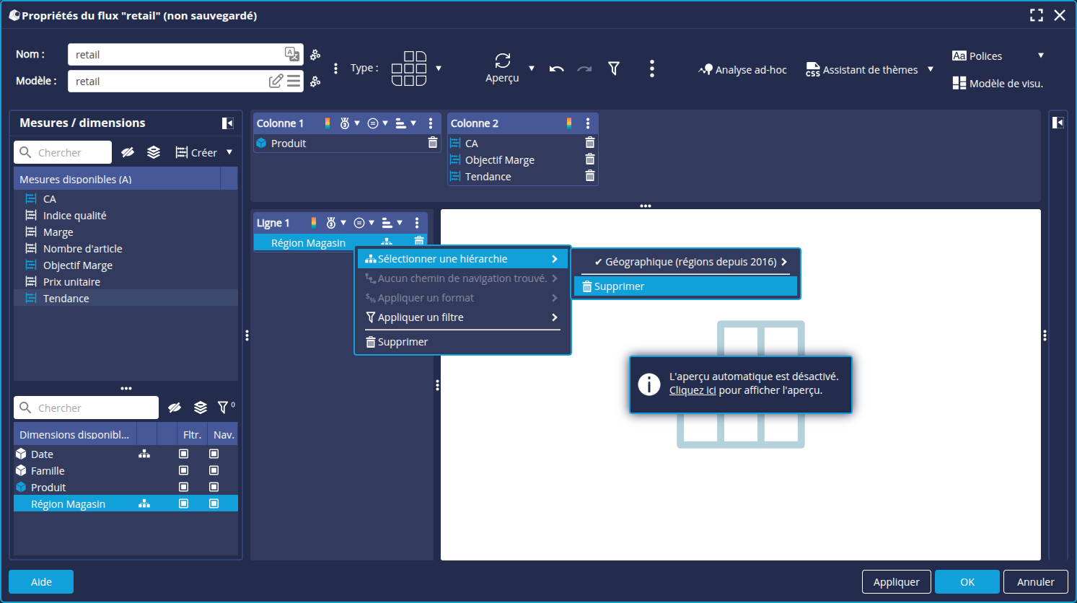
Task: Click the Modèle de visu. icon
Action: [959, 83]
